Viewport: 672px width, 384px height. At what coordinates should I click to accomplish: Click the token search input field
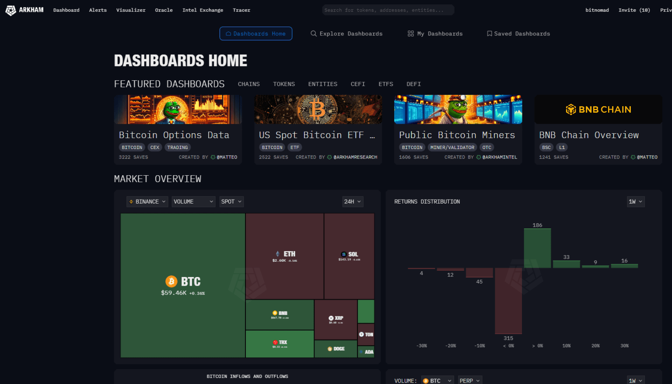pyautogui.click(x=388, y=10)
